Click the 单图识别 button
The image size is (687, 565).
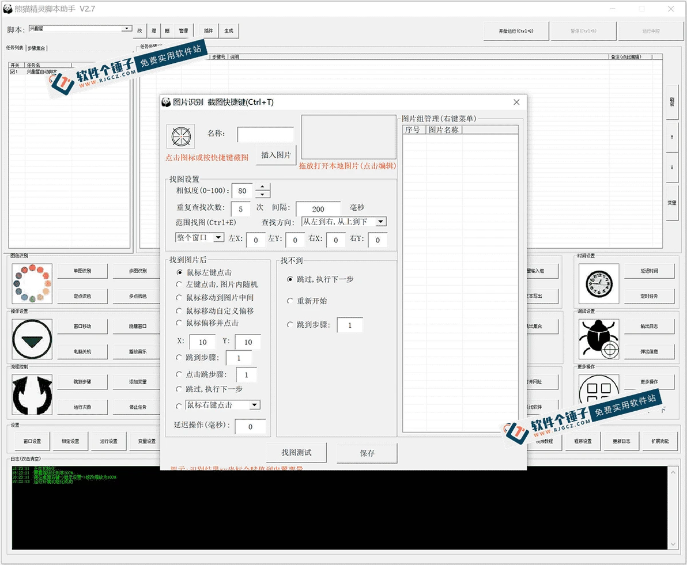point(82,271)
